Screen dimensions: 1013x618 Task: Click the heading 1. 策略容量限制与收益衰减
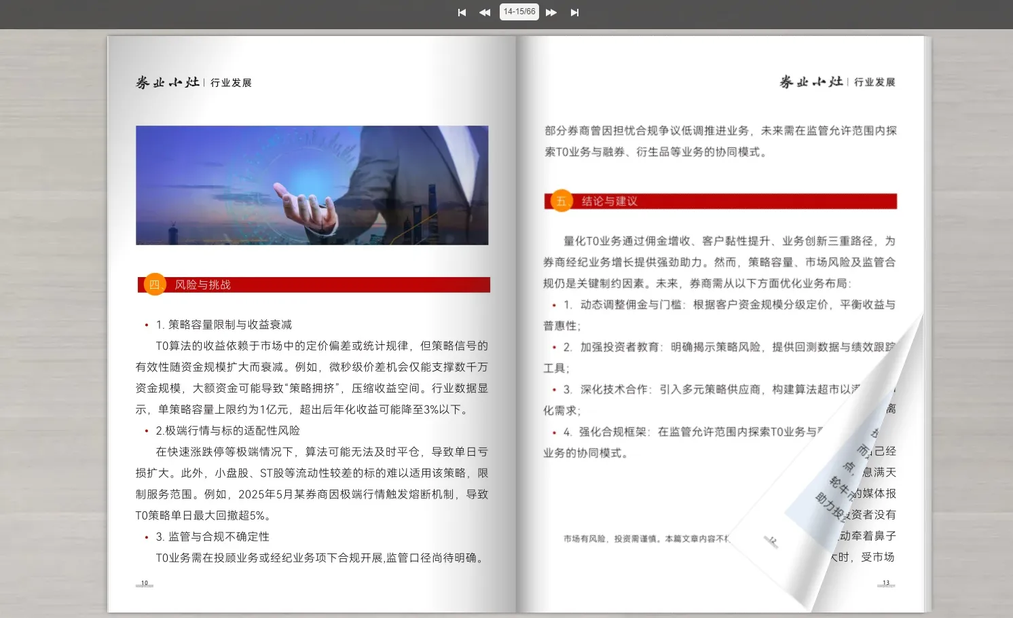tap(224, 325)
